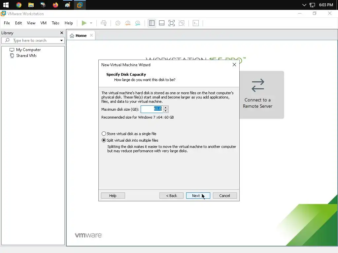Open the View menu

[x=31, y=23]
